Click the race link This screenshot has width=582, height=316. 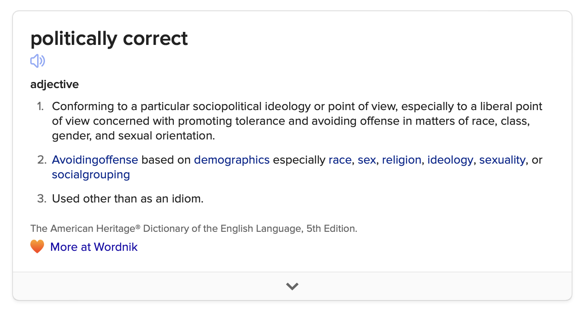[340, 160]
